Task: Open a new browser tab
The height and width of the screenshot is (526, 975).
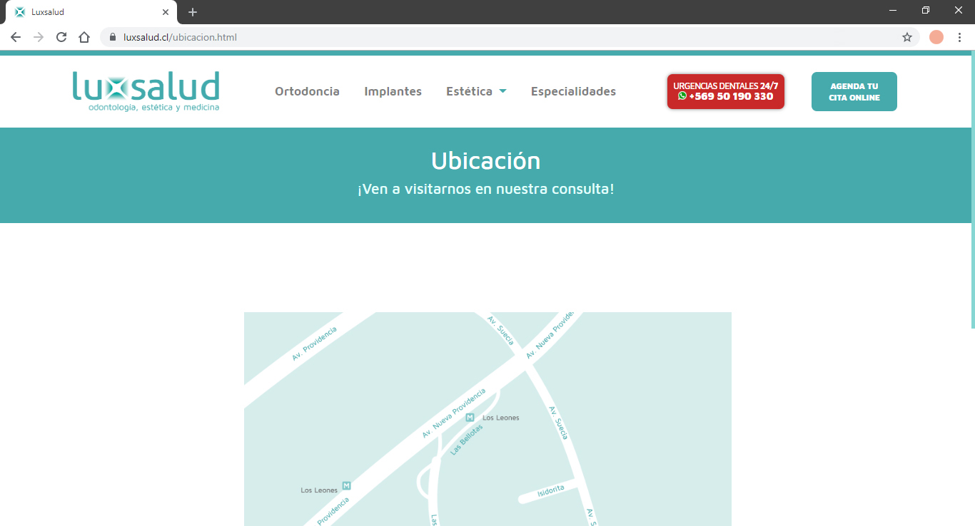Action: point(193,12)
